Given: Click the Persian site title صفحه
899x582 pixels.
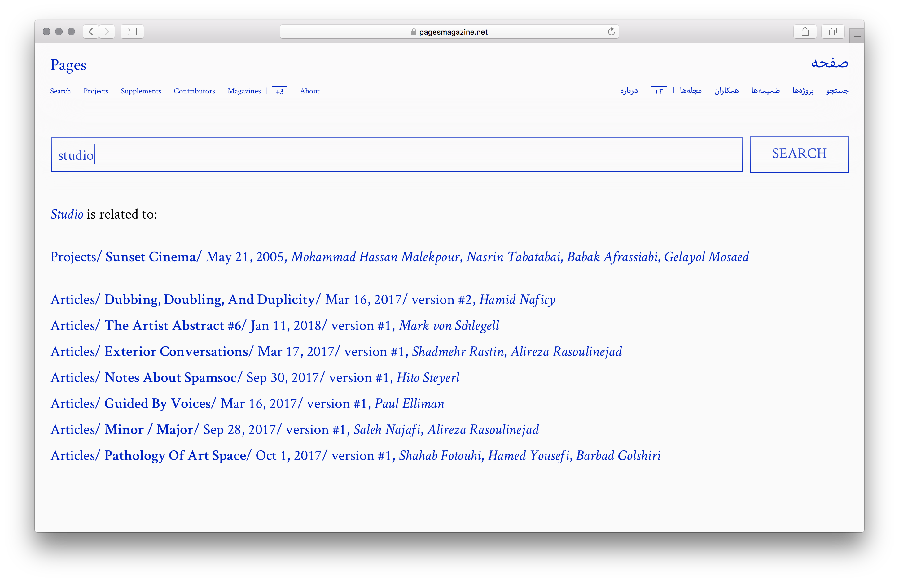Looking at the screenshot, I should pyautogui.click(x=830, y=63).
